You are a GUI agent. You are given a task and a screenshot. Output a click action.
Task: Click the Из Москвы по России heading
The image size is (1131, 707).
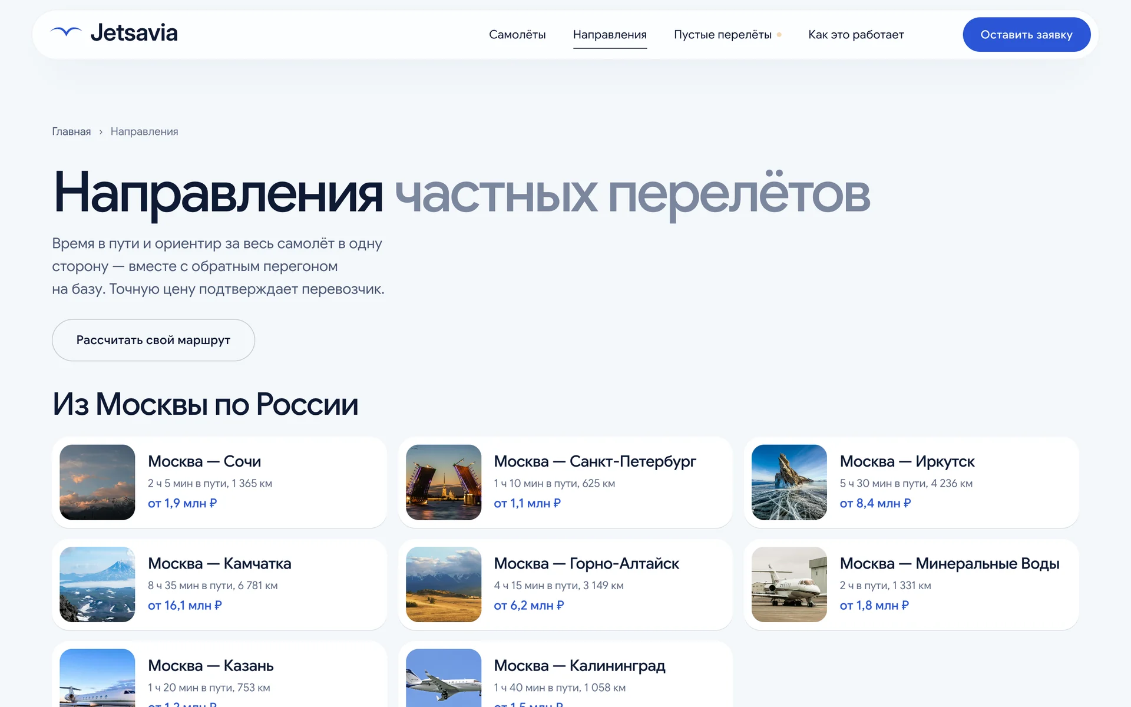(205, 404)
